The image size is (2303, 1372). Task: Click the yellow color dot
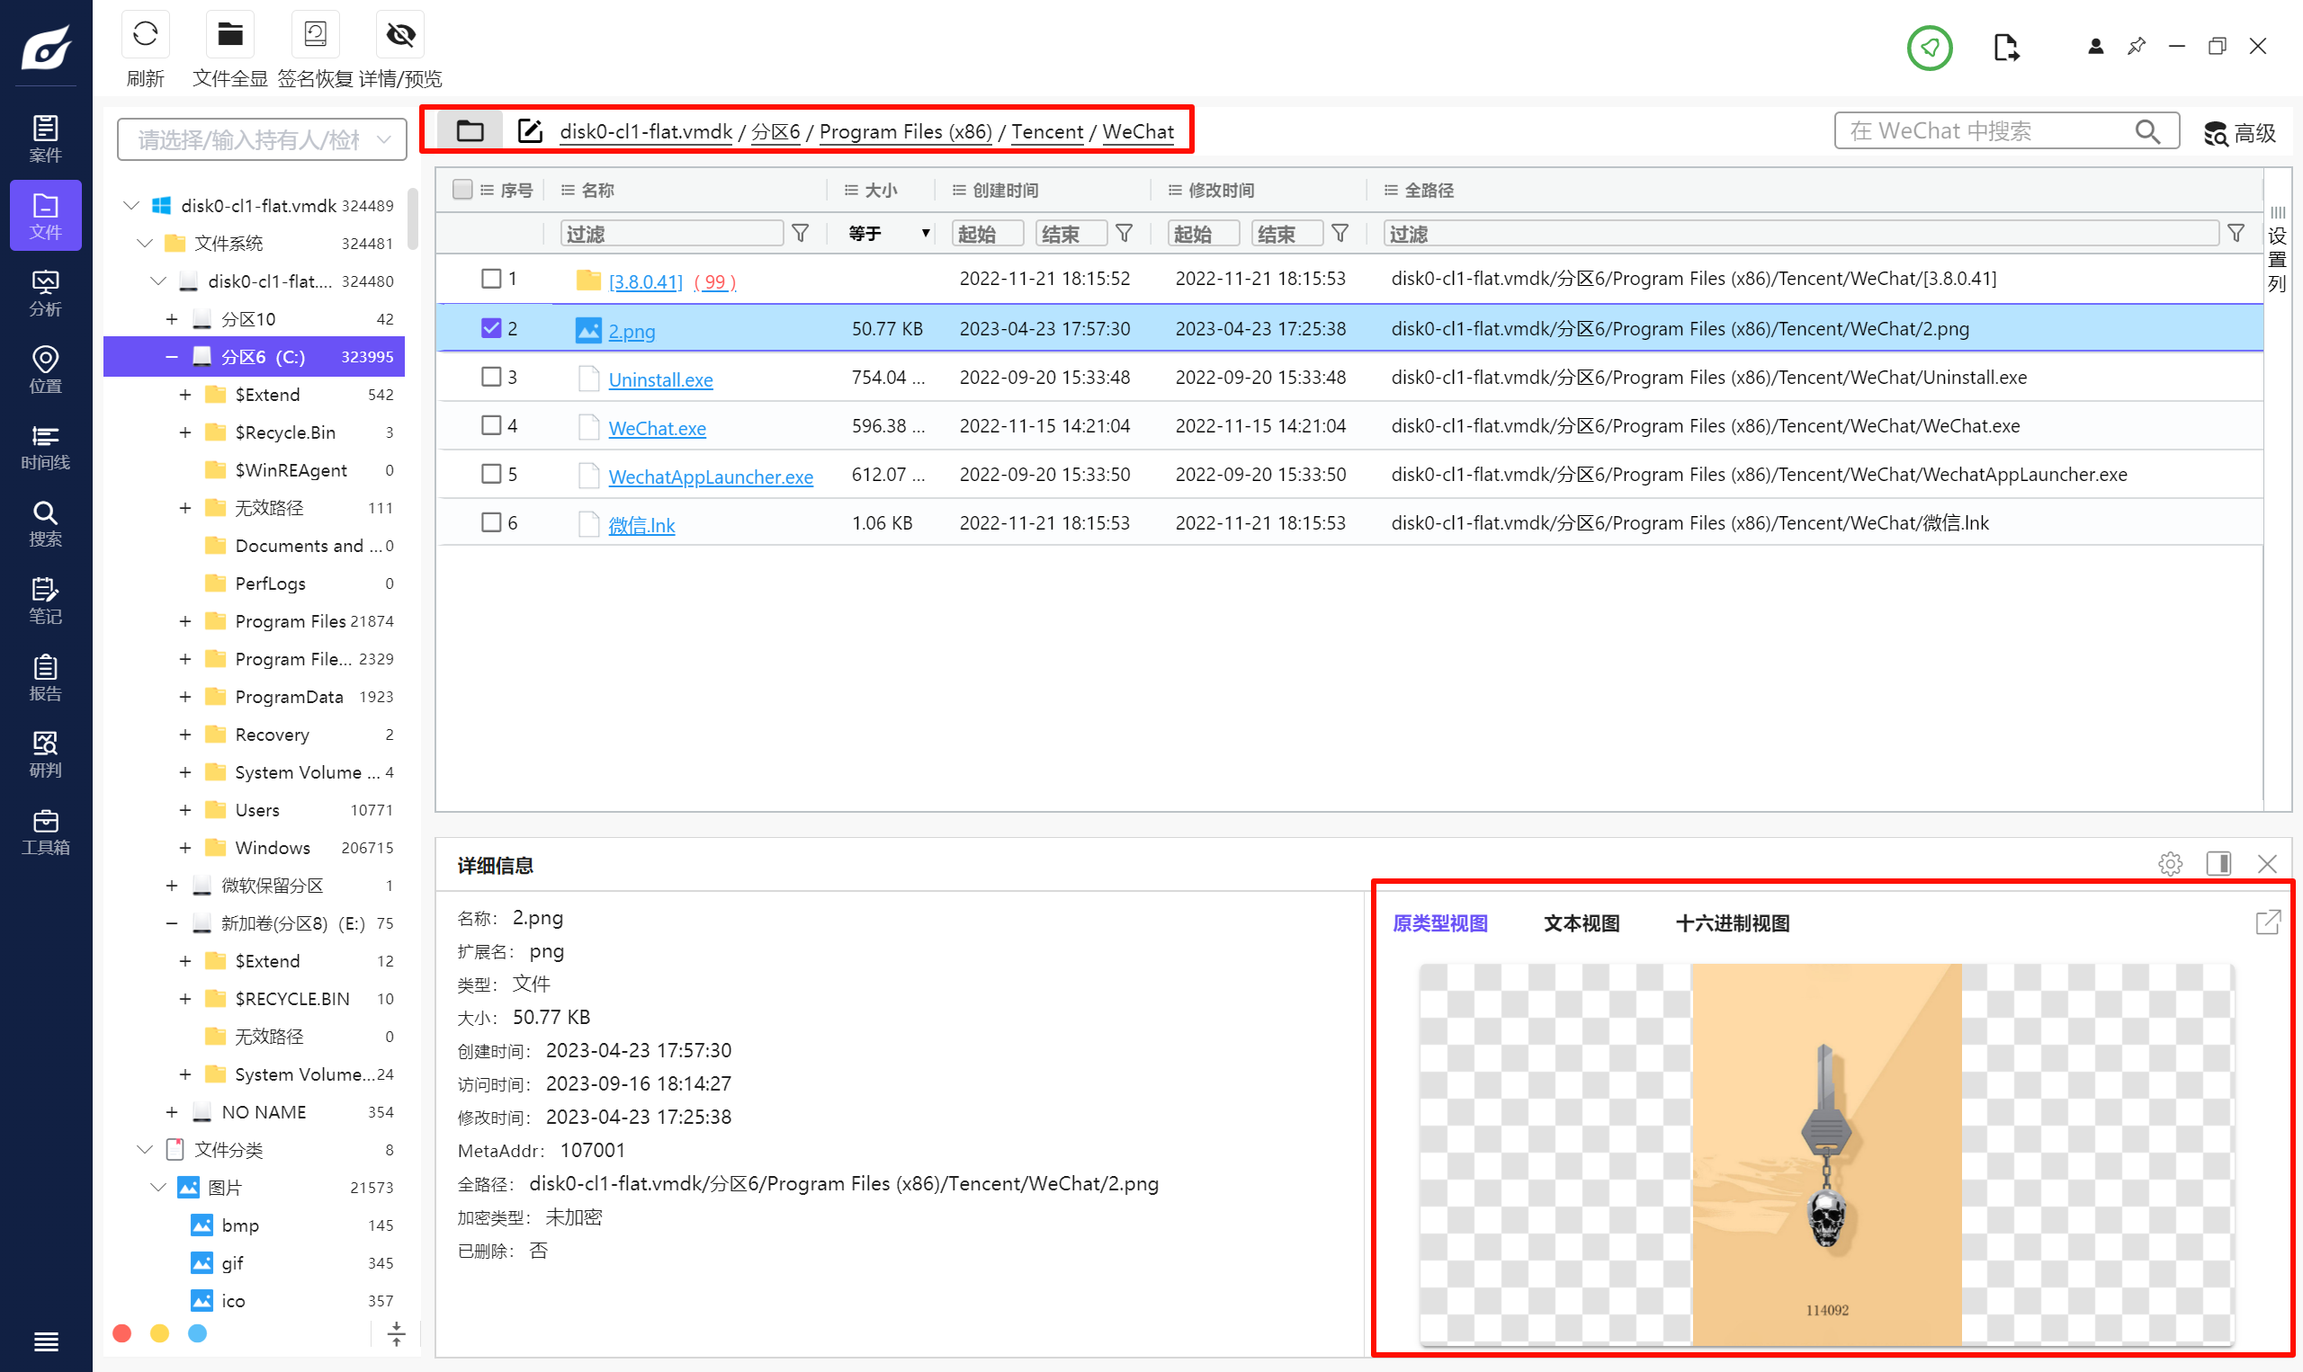pos(160,1333)
